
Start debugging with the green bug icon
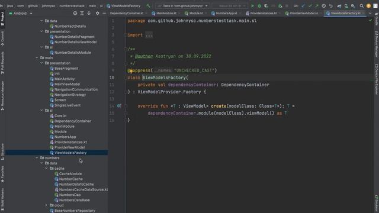259,6
